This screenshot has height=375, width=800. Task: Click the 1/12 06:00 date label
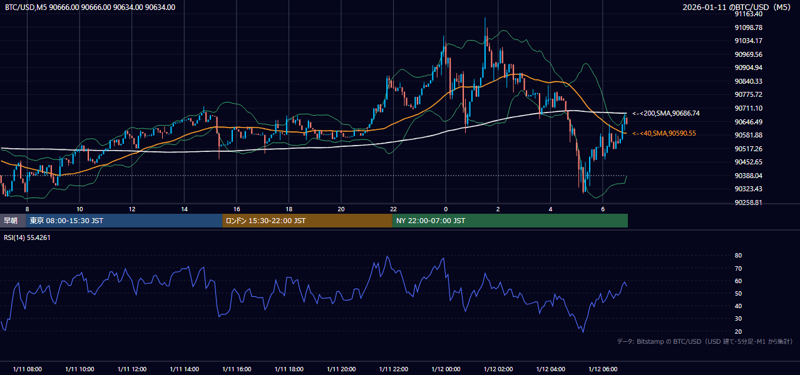(602, 369)
